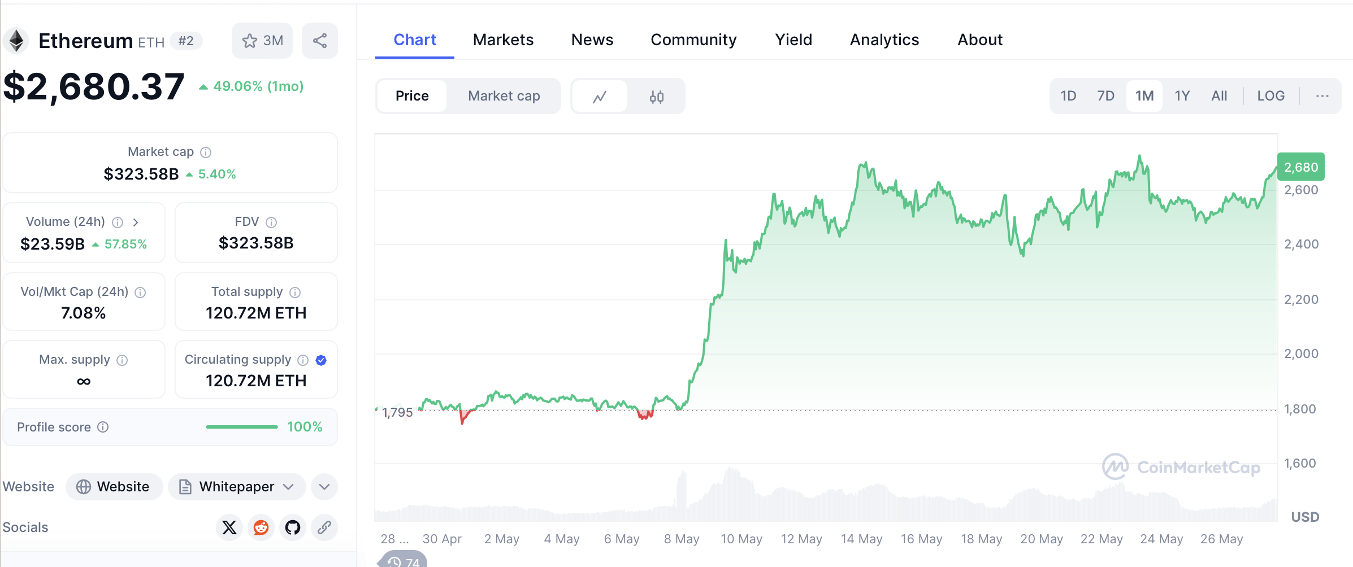
Task: Open the Ethereum Website link
Action: [114, 487]
